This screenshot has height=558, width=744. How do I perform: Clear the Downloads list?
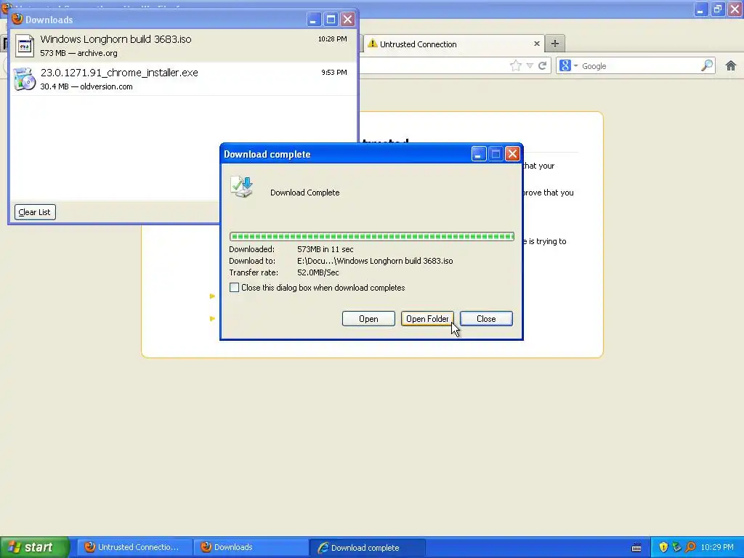(35, 212)
